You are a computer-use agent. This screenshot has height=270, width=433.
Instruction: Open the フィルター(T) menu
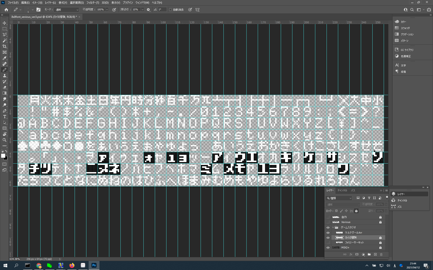[x=93, y=3]
